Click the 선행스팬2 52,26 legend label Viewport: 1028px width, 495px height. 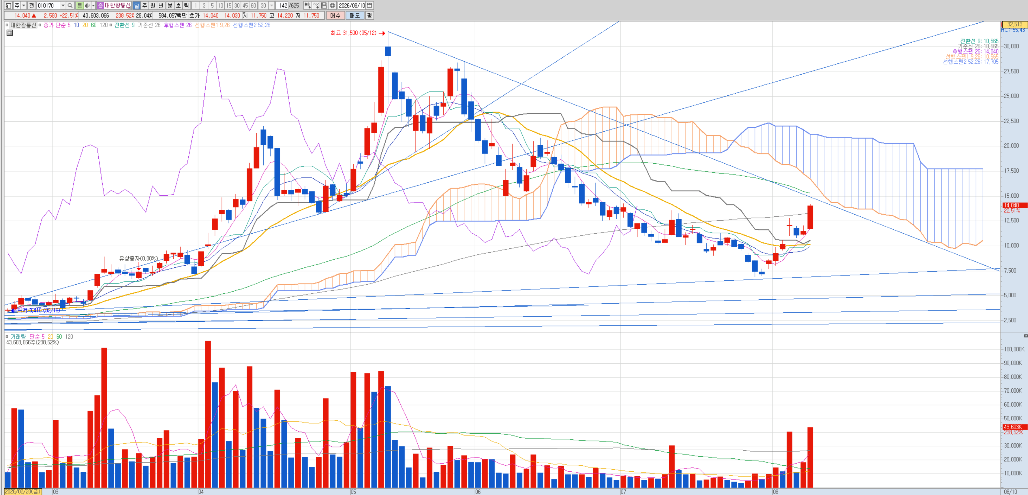252,25
